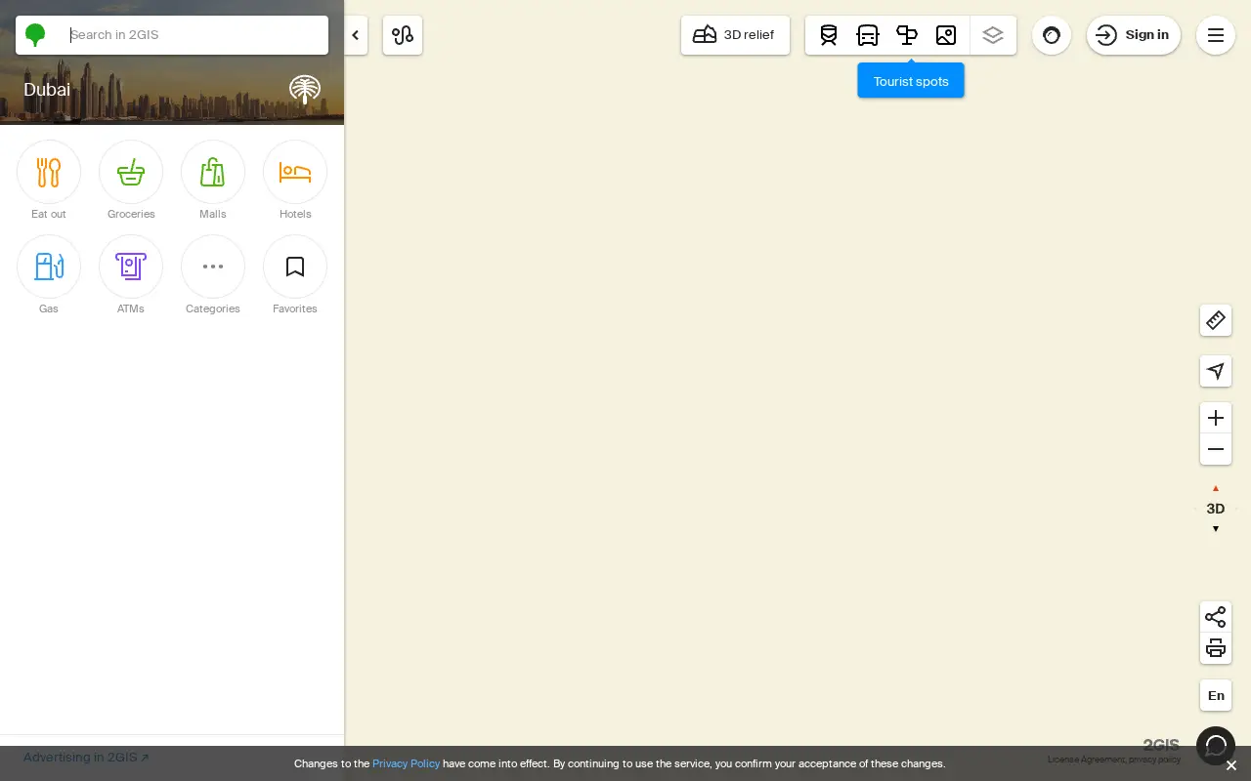Open the route directions tool
Screen dimensions: 1251x781
(x=403, y=35)
